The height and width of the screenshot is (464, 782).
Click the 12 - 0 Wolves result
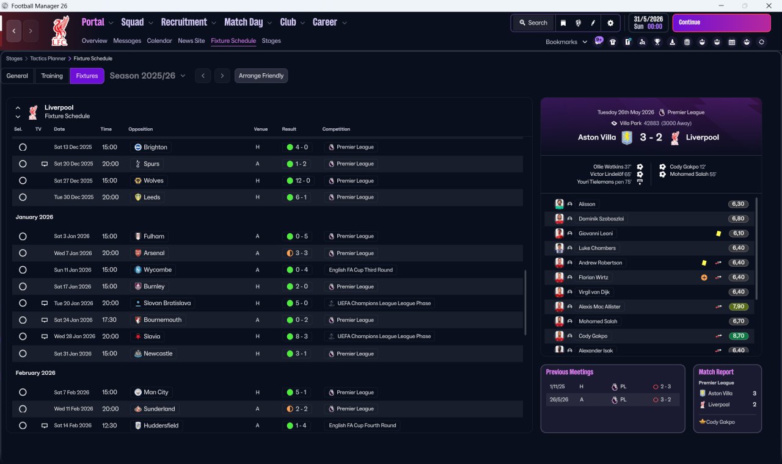pos(298,181)
